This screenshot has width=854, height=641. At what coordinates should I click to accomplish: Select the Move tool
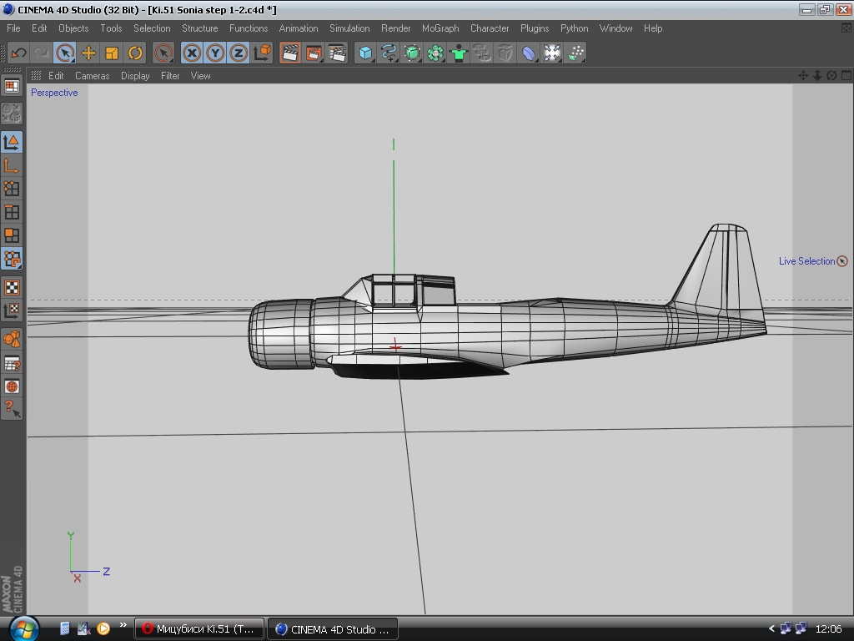click(x=88, y=53)
